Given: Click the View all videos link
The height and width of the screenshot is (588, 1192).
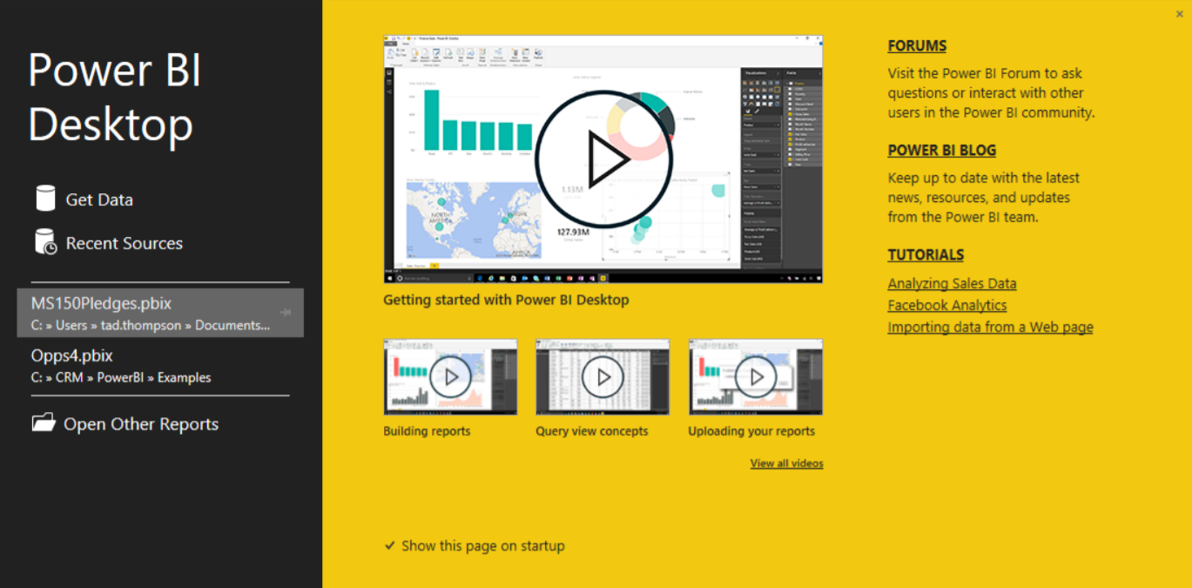Looking at the screenshot, I should (786, 463).
